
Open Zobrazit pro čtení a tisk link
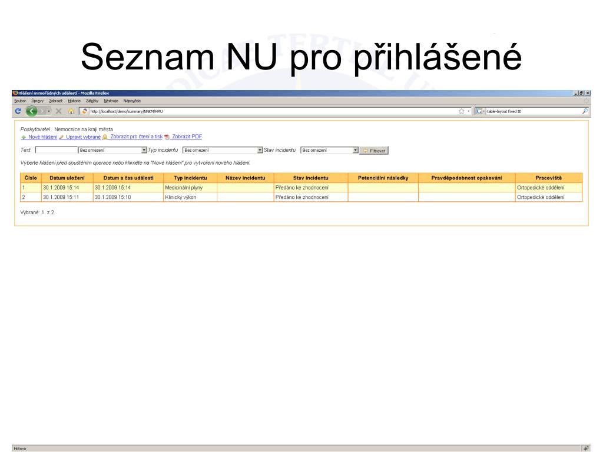(x=136, y=137)
